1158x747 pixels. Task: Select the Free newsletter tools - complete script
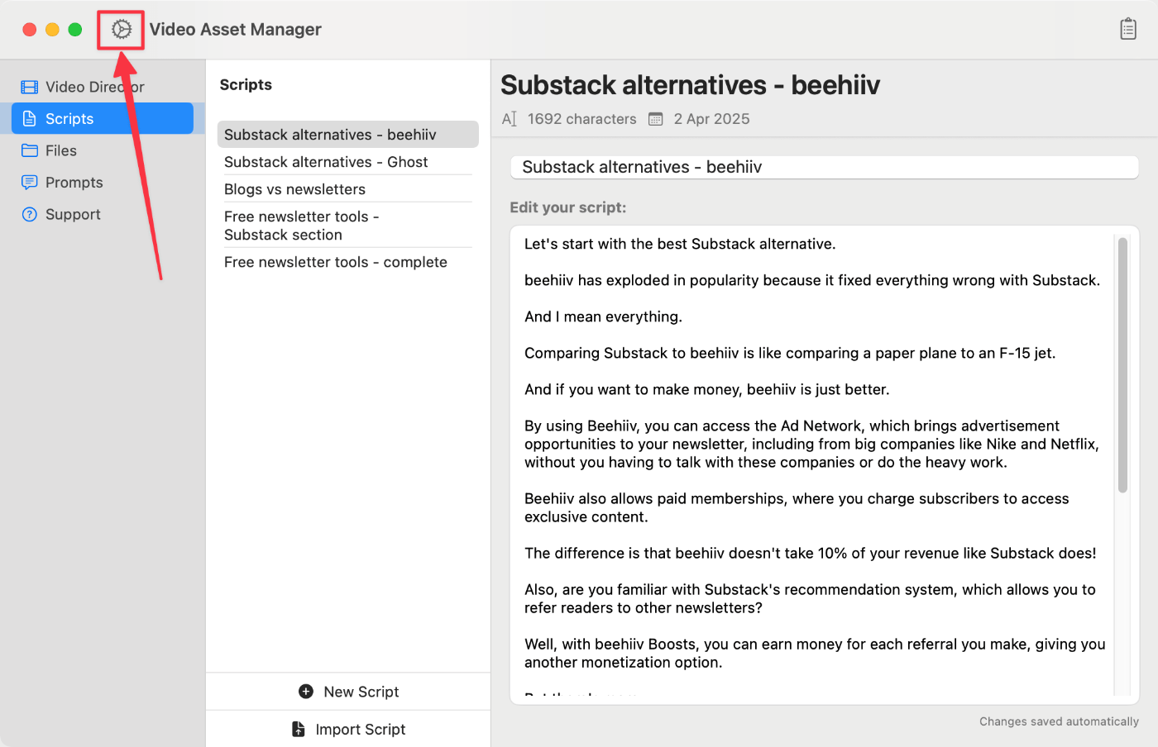[335, 262]
